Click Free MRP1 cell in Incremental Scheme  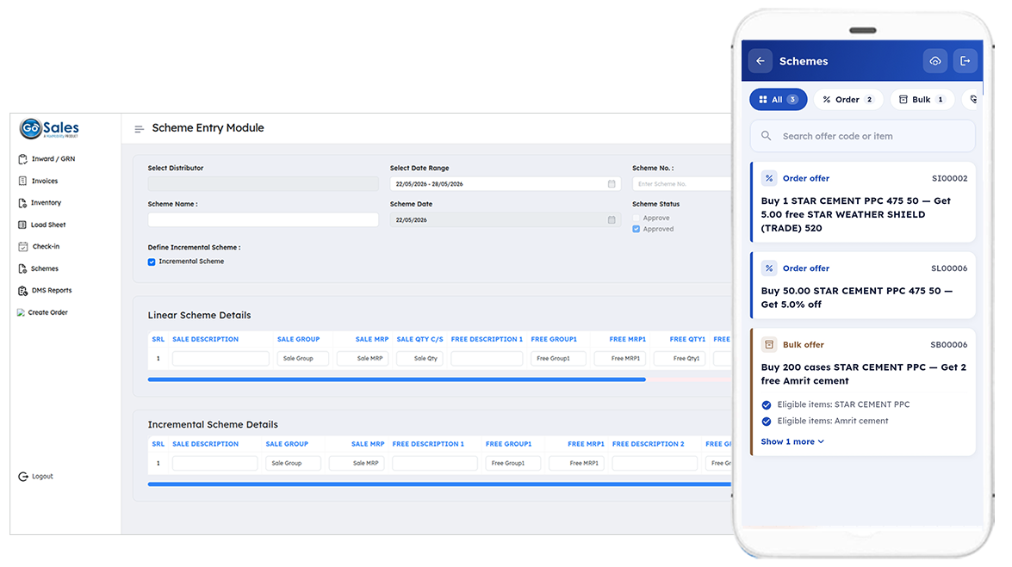(576, 463)
